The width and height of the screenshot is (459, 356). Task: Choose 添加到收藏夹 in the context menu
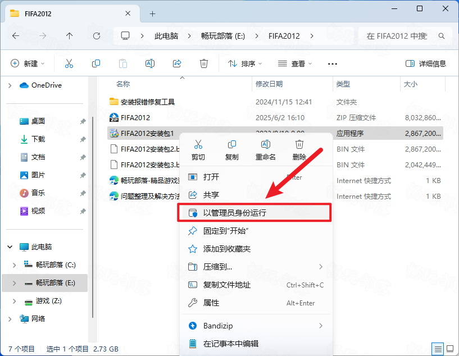(x=256, y=249)
